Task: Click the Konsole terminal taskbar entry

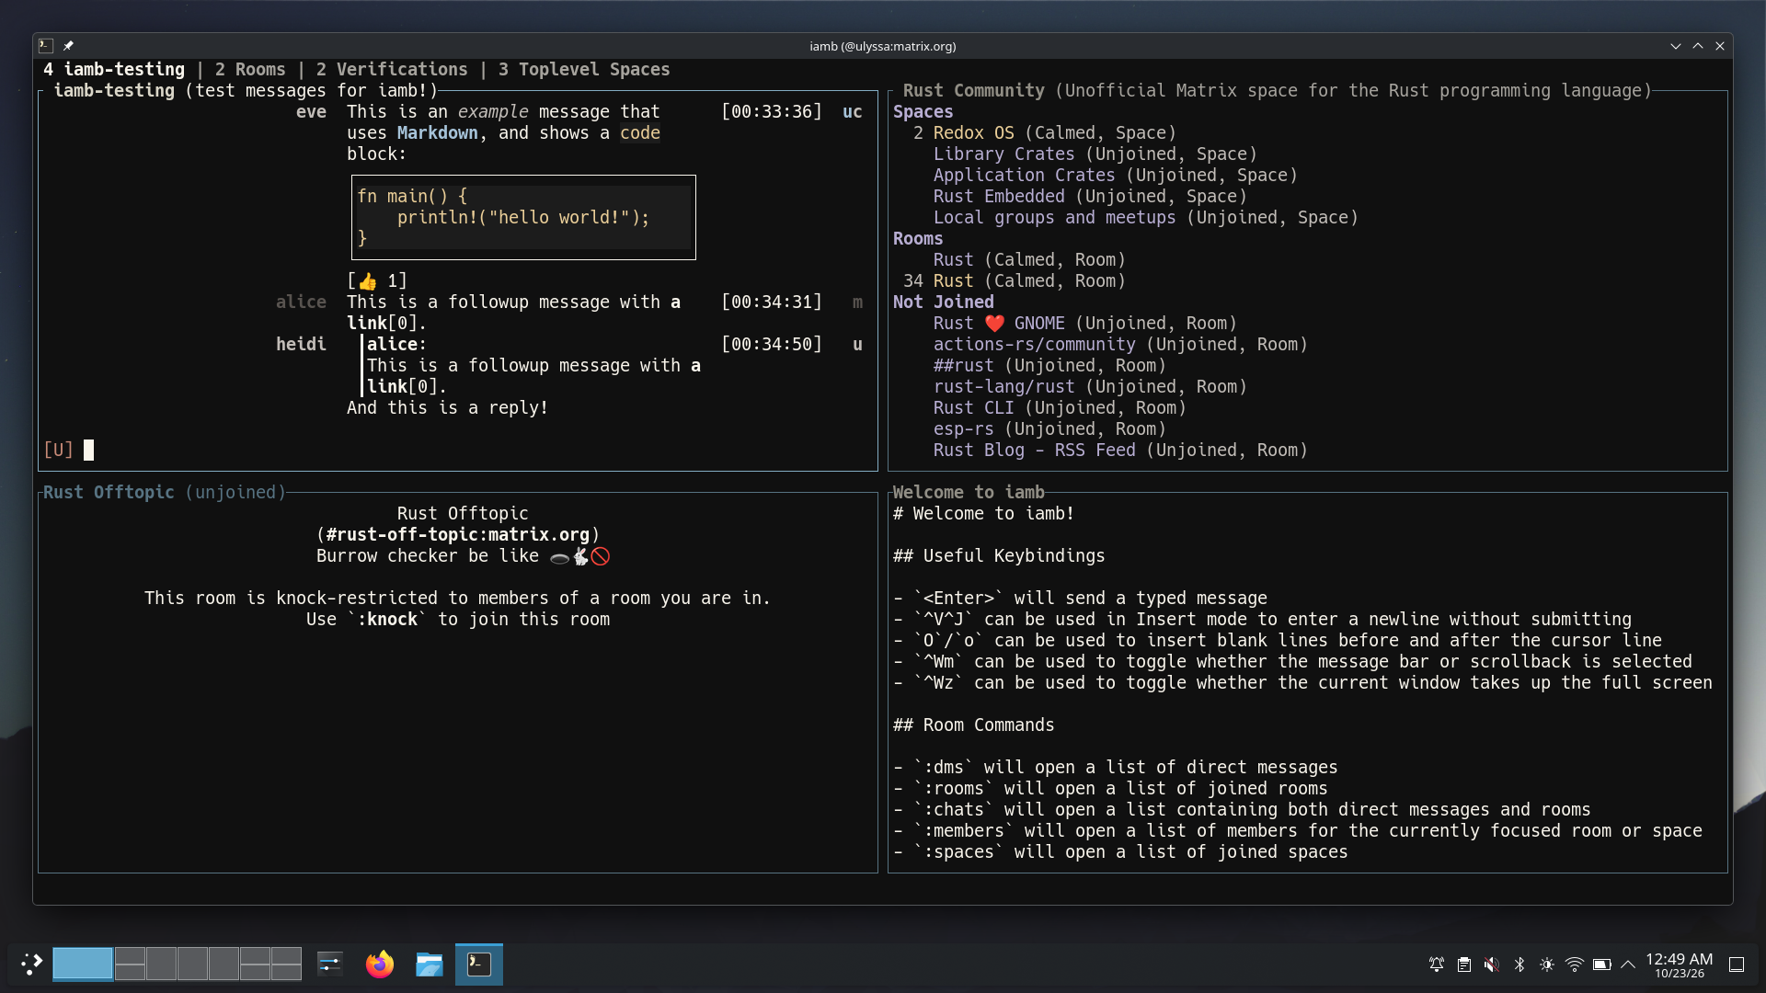Action: [479, 964]
